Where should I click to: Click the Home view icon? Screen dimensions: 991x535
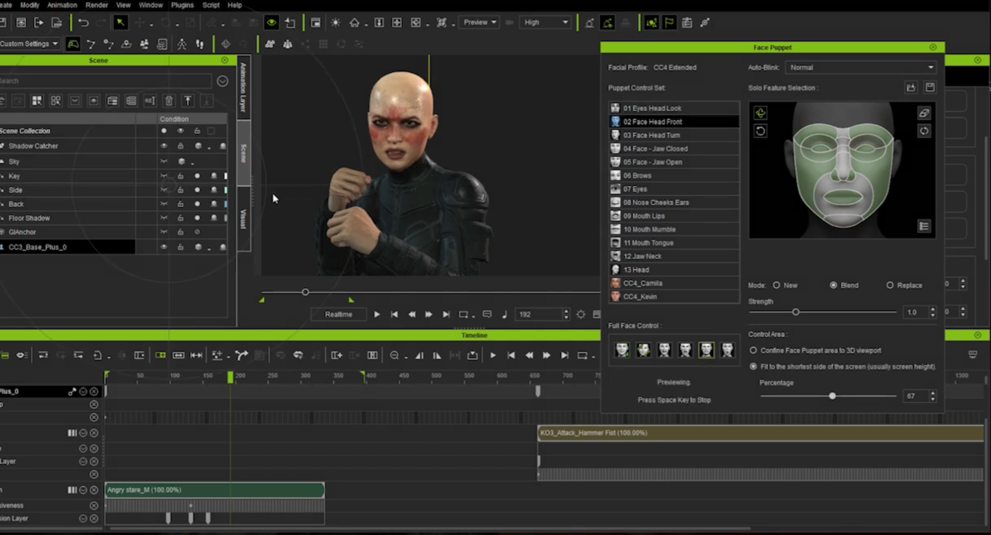354,22
